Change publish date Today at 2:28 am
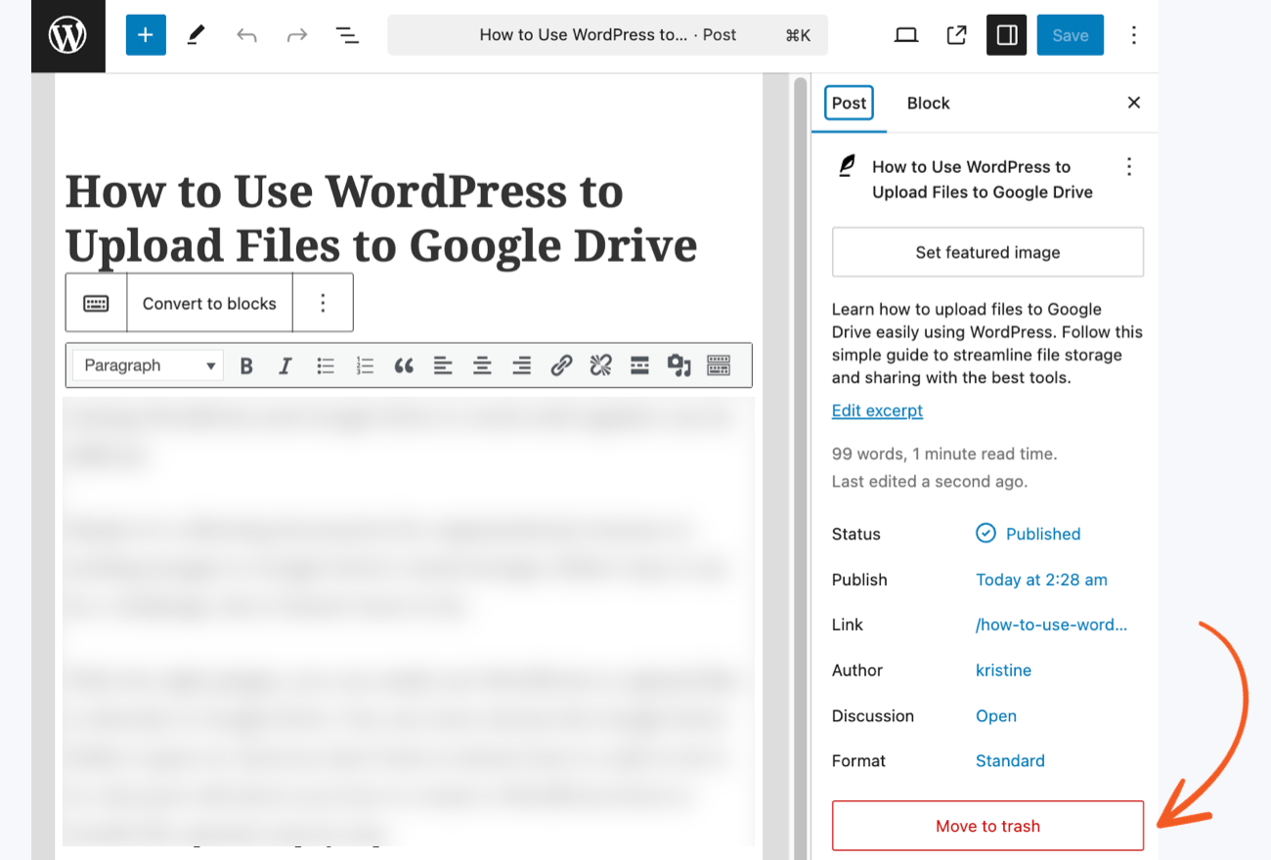Image resolution: width=1271 pixels, height=860 pixels. pyautogui.click(x=1041, y=580)
